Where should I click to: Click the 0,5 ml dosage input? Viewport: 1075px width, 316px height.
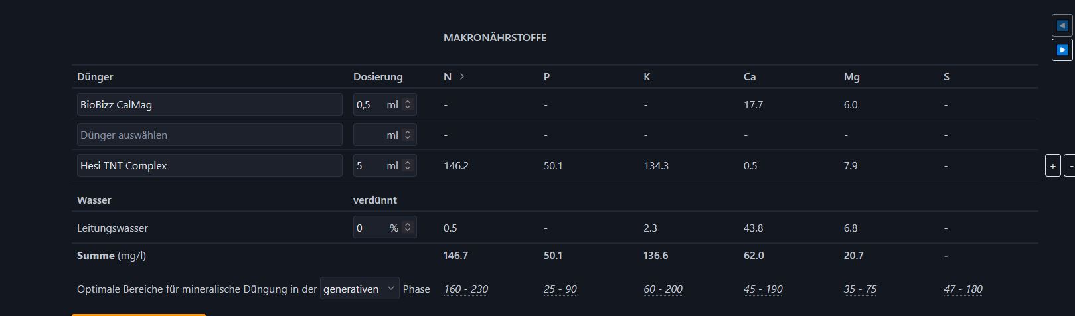369,104
